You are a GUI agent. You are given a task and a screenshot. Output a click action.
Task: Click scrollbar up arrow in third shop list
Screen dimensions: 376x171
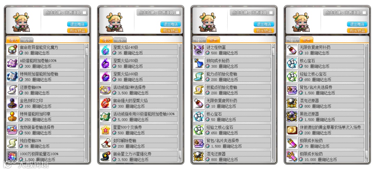click(x=273, y=45)
